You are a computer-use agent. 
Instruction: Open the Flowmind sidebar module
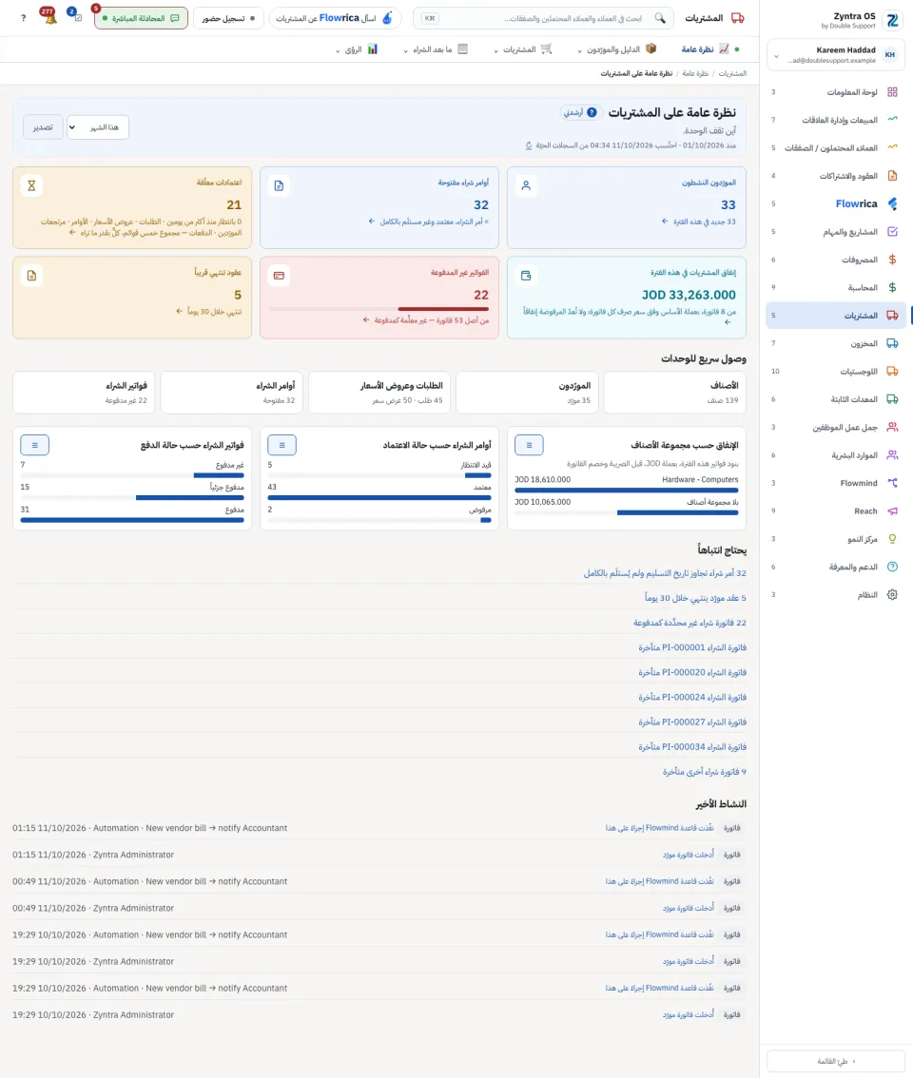[x=835, y=483]
